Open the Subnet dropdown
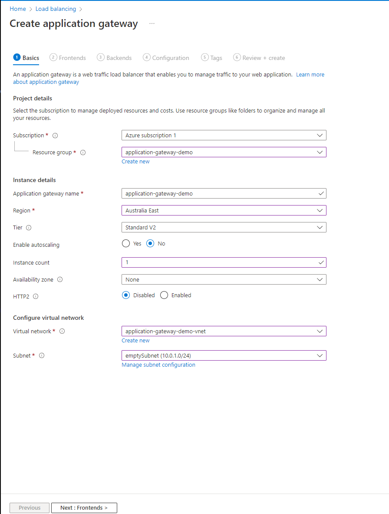Screen dimensions: 389x514 pyautogui.click(x=224, y=355)
